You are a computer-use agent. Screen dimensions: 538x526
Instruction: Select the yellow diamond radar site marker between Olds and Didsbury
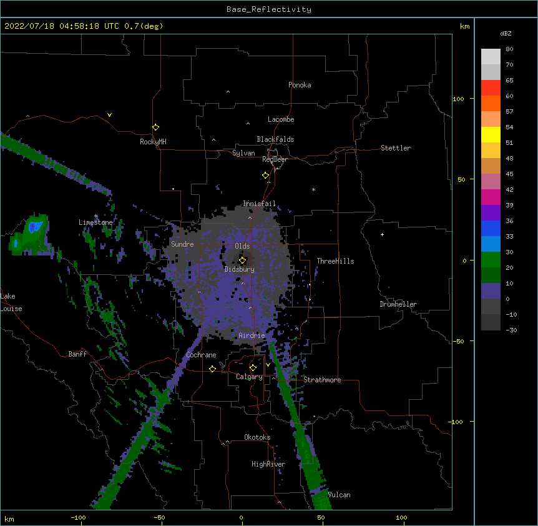pos(242,261)
